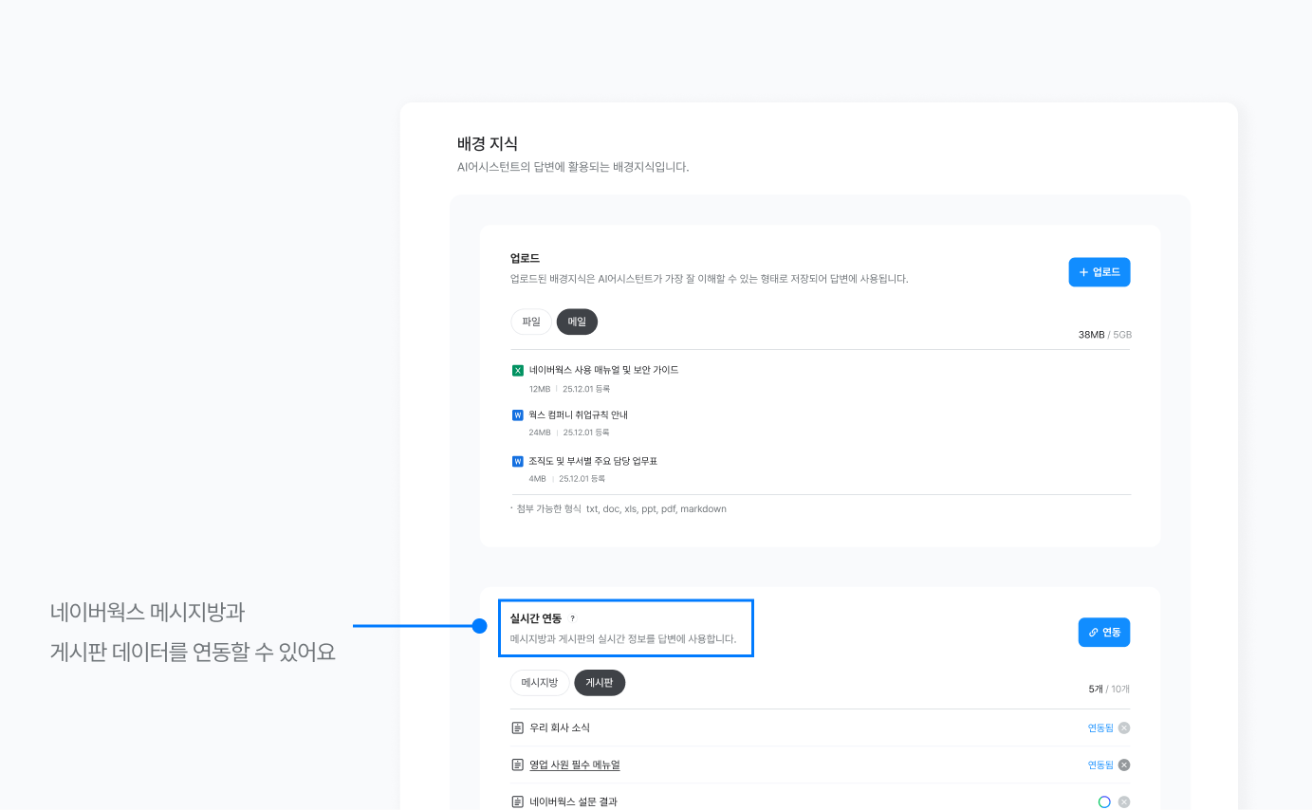This screenshot has width=1312, height=810.
Task: Cancel linking of 네이버웍스 설문 결과 using X
Action: 1123,801
